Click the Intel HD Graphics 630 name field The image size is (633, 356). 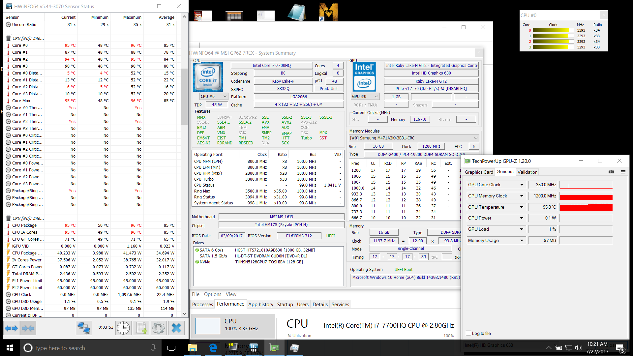tap(431, 73)
